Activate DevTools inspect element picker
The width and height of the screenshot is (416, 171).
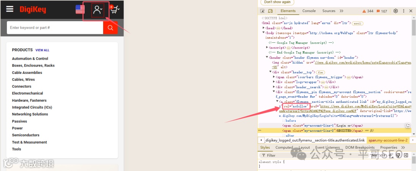click(262, 11)
